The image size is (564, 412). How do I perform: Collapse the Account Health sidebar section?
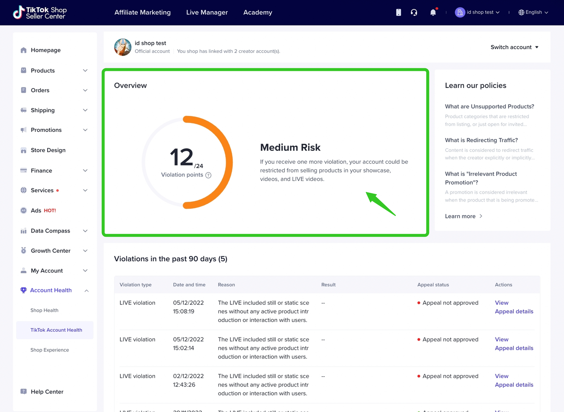[x=86, y=290]
